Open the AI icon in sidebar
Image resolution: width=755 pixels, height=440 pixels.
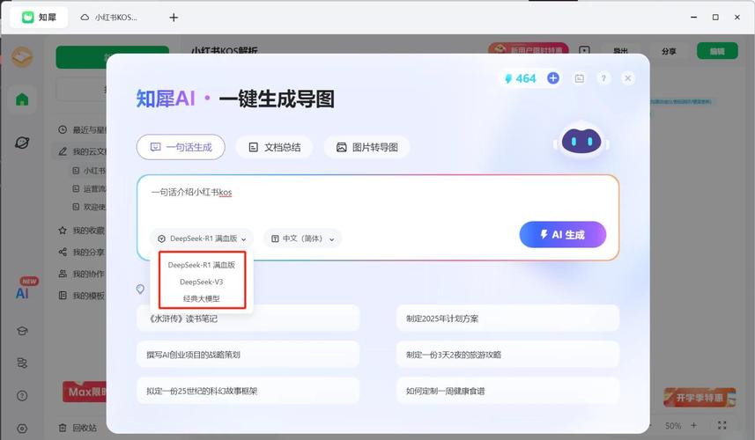pos(22,293)
